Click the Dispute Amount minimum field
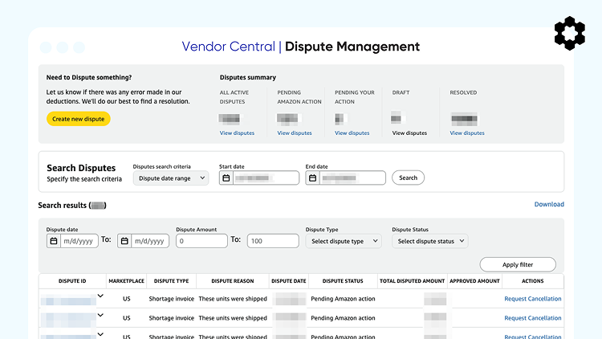Image resolution: width=602 pixels, height=339 pixels. (201, 241)
